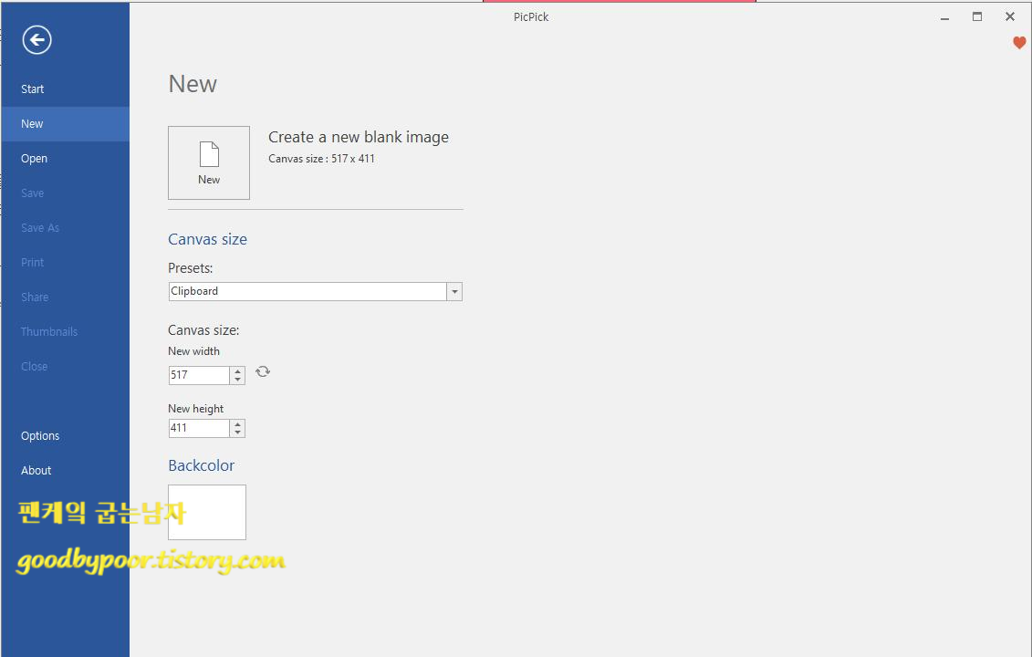Select the Clipboard presets combo box
The width and height of the screenshot is (1032, 657).
[x=316, y=292]
